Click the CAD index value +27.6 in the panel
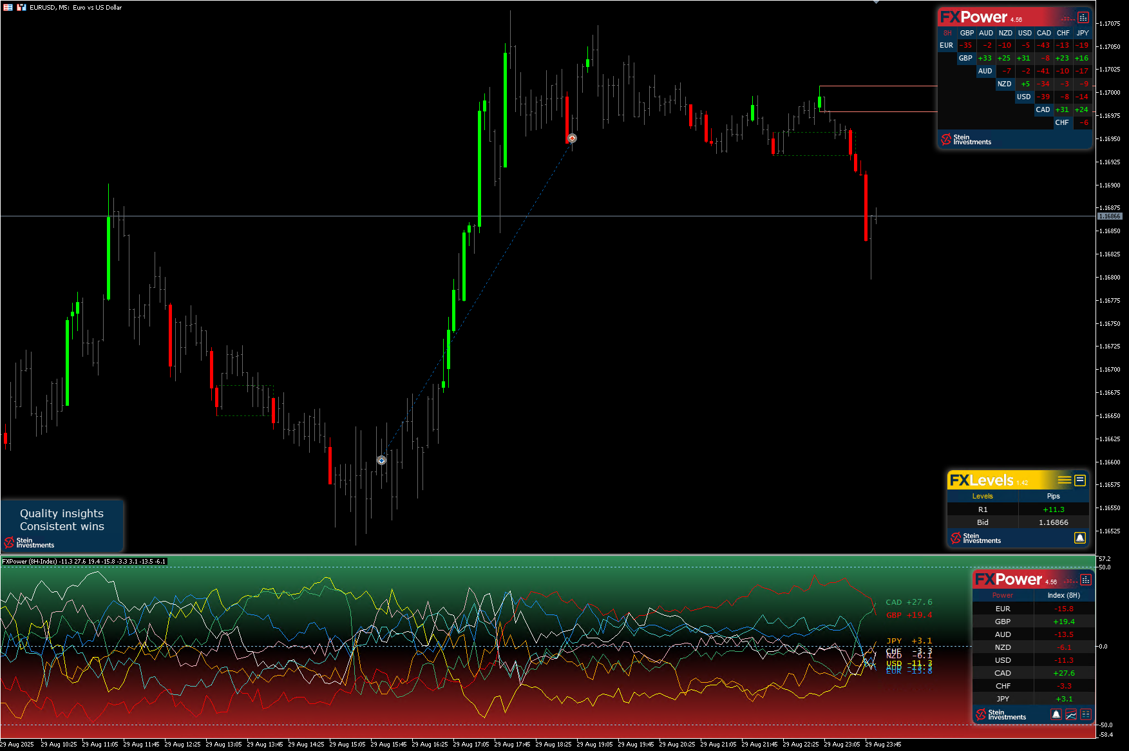Image resolution: width=1129 pixels, height=751 pixels. pyautogui.click(x=1064, y=673)
